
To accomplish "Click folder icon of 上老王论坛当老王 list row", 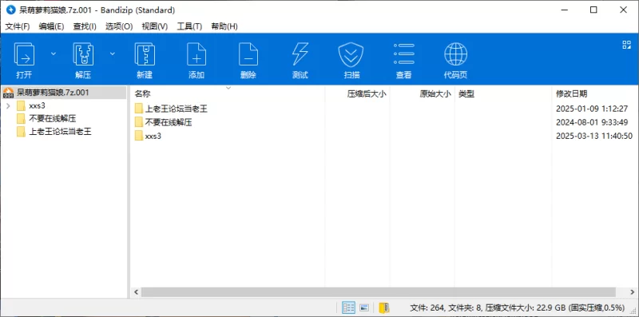I will pos(139,109).
